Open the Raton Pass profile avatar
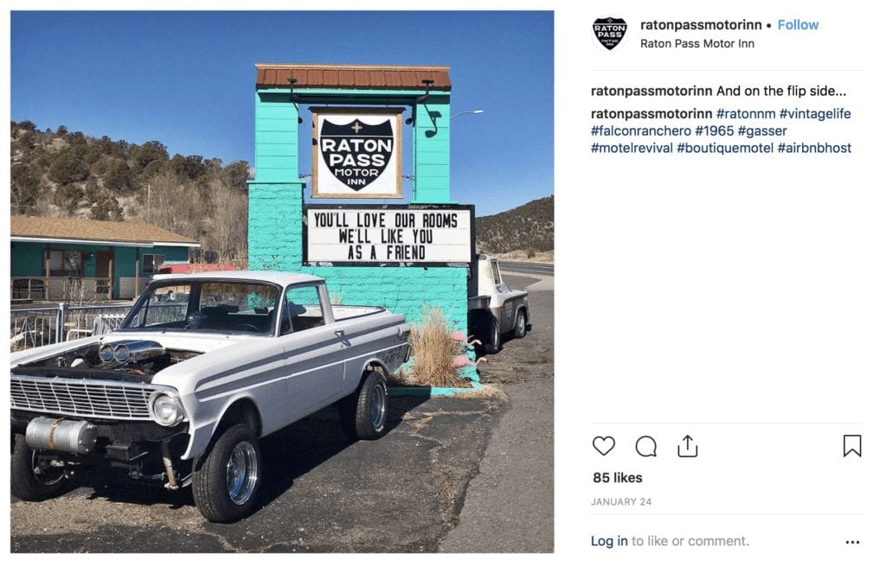 610,34
